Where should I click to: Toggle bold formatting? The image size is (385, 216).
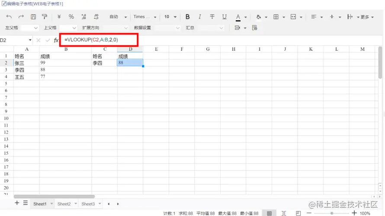click(188, 17)
